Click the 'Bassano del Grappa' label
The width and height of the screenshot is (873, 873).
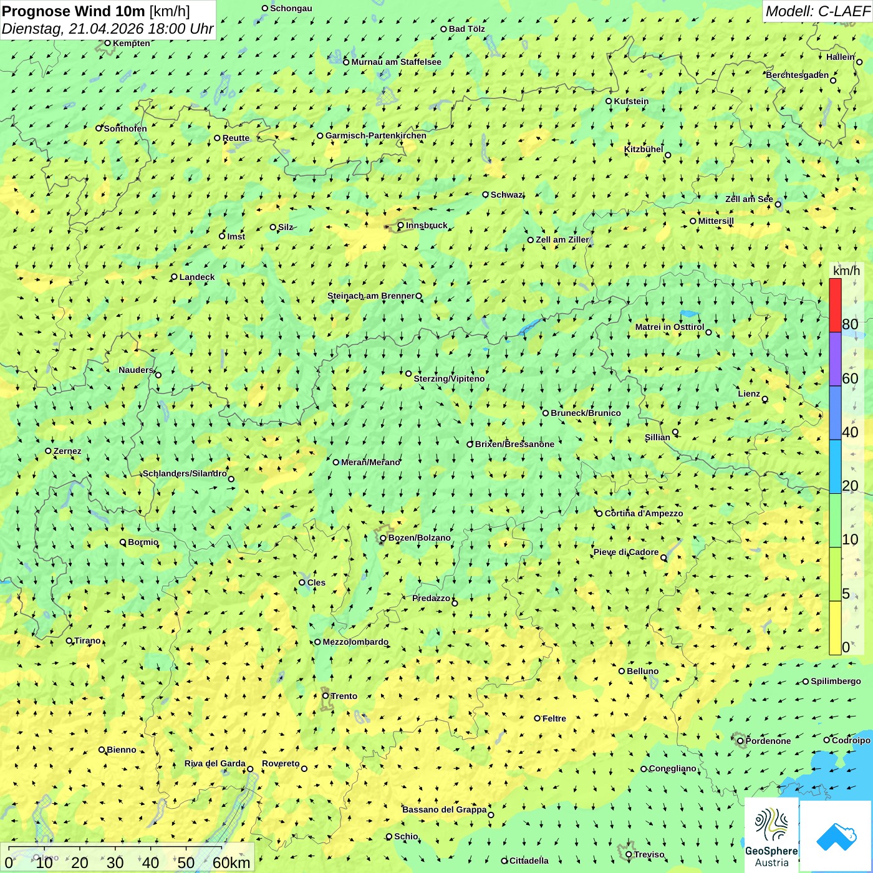point(445,809)
